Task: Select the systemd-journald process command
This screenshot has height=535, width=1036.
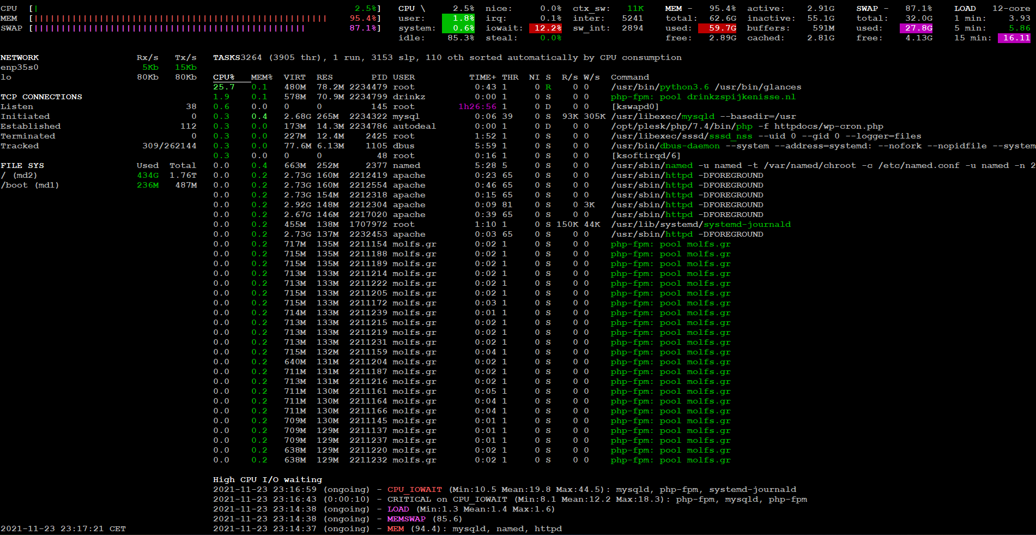Action: [x=701, y=225]
